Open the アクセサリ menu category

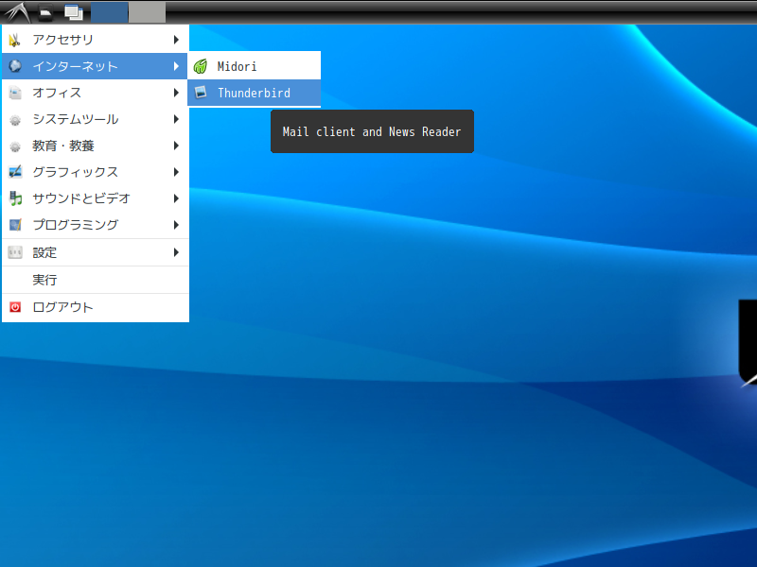(96, 40)
